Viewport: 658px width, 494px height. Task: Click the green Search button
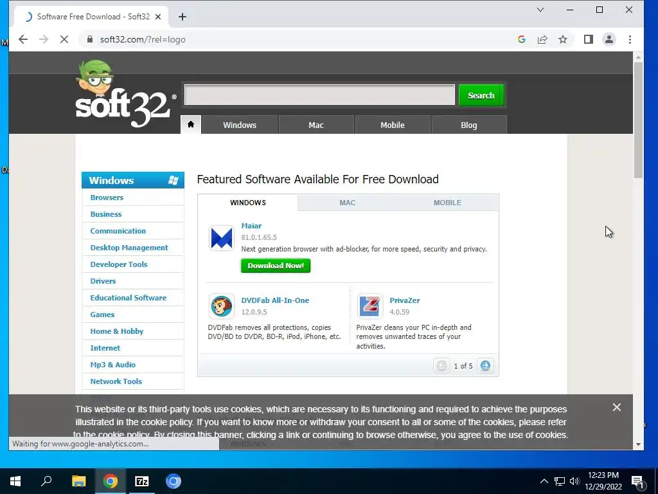(x=481, y=95)
